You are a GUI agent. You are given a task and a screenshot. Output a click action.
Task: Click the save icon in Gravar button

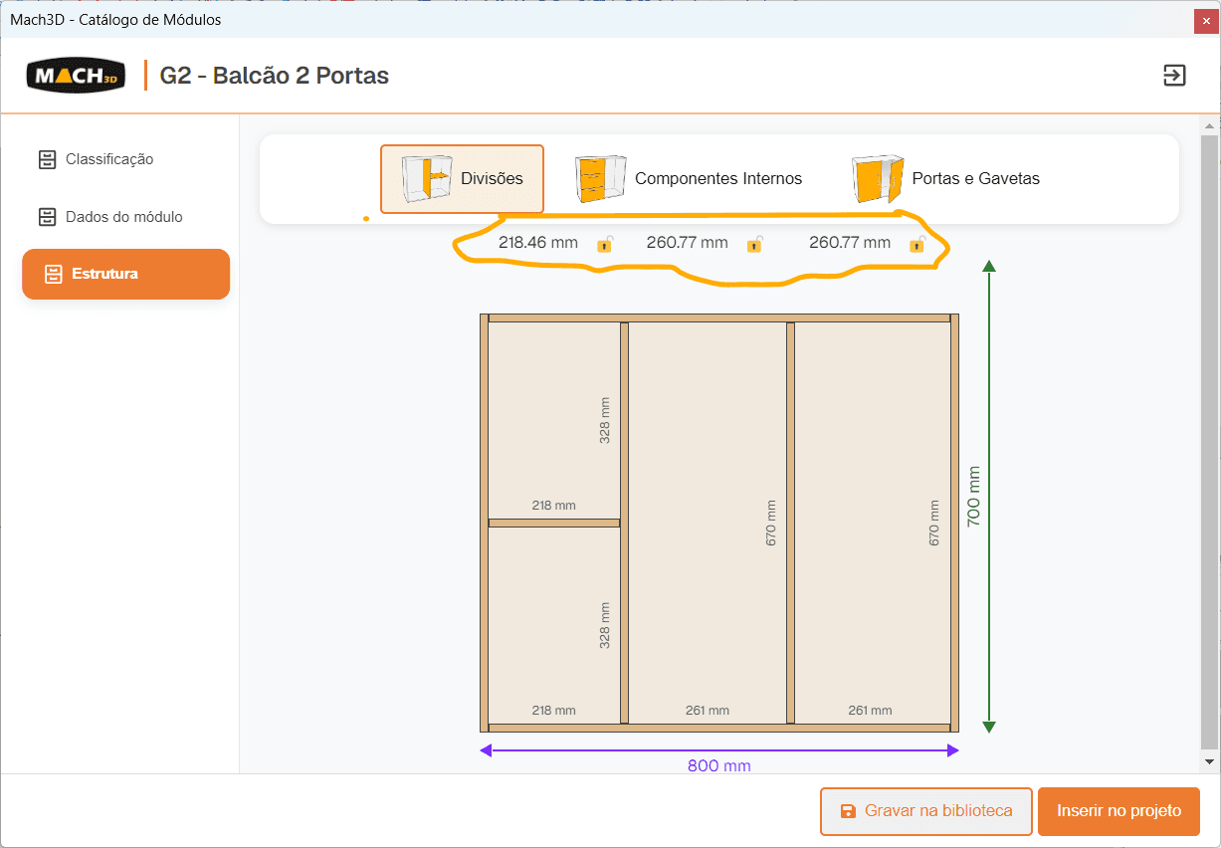[848, 811]
